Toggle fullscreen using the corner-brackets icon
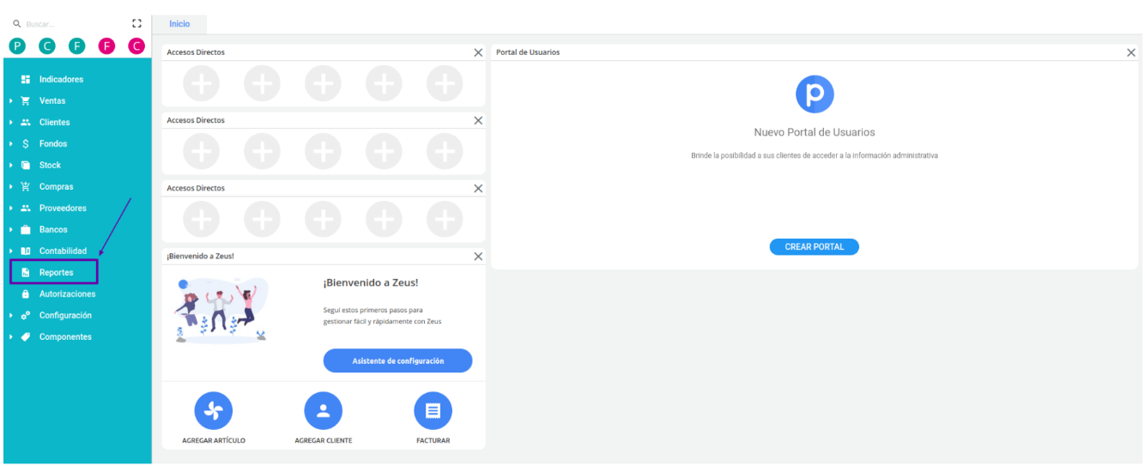This screenshot has width=1145, height=466. [x=136, y=24]
